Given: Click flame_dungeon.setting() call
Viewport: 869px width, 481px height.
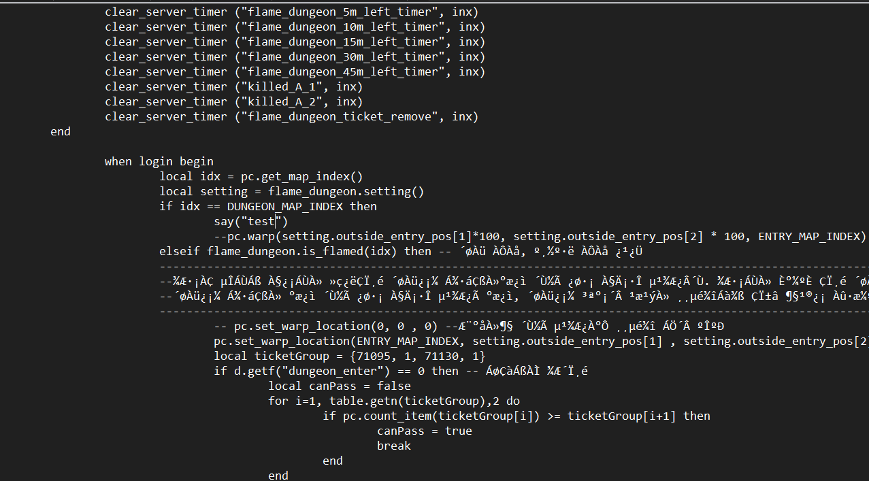Looking at the screenshot, I should (346, 191).
